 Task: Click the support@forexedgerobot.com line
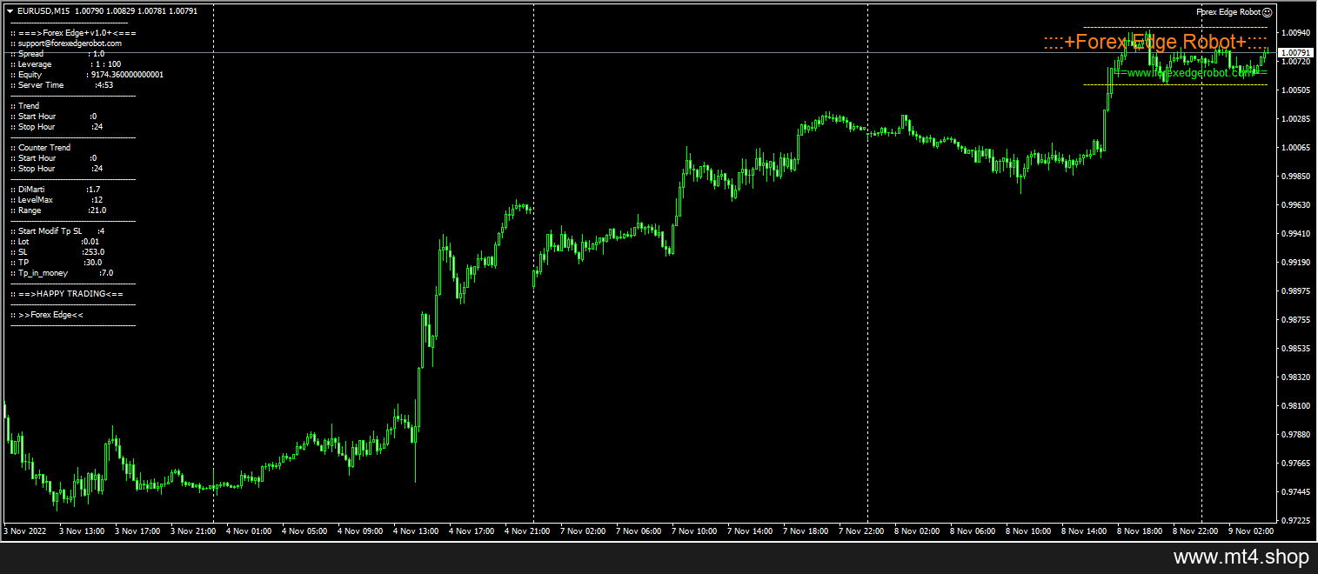point(66,43)
